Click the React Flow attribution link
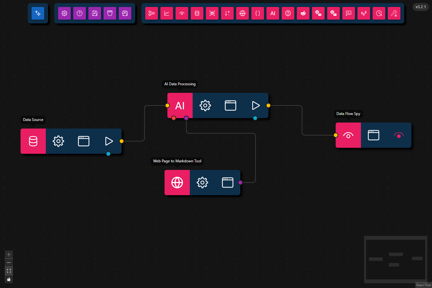Screen dimensions: 432x288 pyautogui.click(x=423, y=285)
